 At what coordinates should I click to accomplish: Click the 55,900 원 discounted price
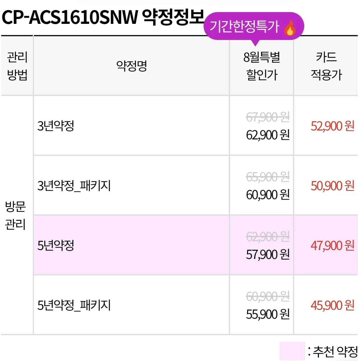click(x=268, y=314)
